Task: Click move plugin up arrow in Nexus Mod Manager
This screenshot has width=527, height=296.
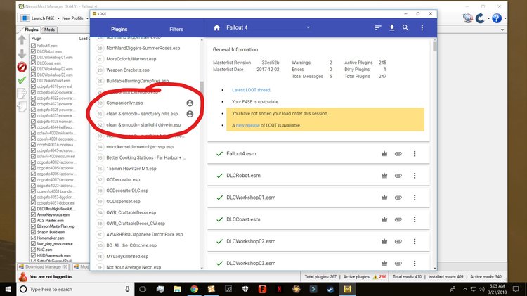Action: tap(22, 39)
